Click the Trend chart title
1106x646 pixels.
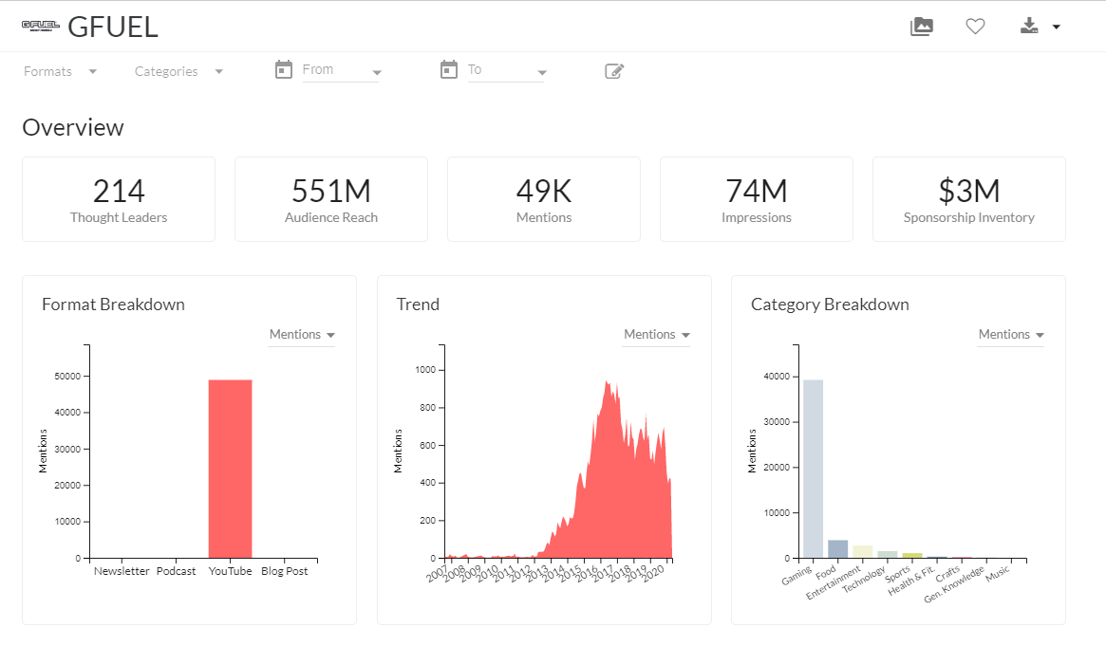[x=418, y=305]
